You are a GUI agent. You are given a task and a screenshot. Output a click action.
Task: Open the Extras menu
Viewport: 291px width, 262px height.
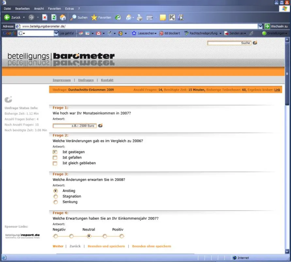(70, 9)
